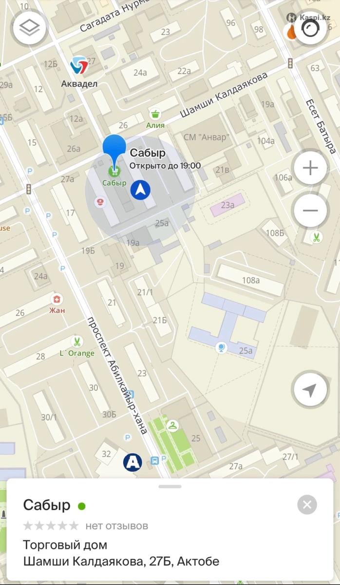
Task: Open the Сабыр title in the card
Action: 47,505
